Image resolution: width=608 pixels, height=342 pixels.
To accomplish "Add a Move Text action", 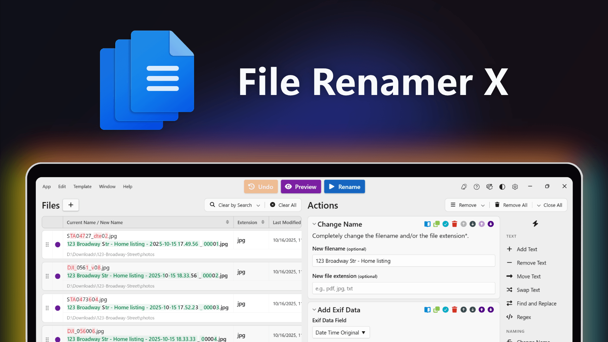I will coord(523,276).
